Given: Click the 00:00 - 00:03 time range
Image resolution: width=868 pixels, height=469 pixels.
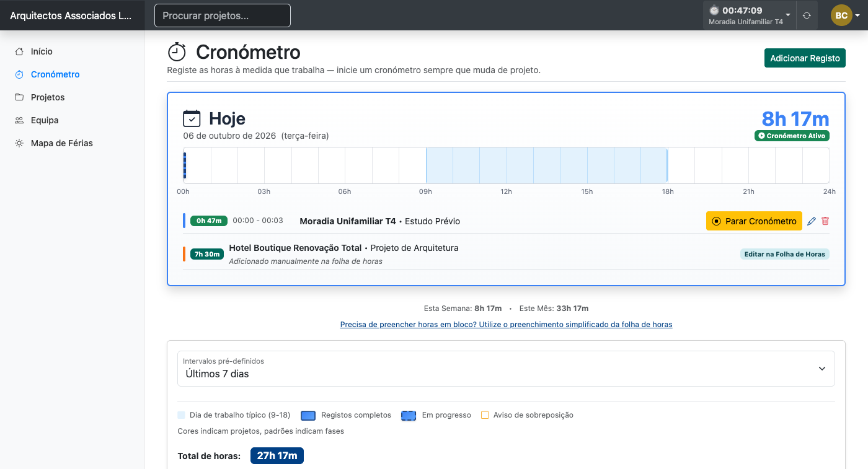Looking at the screenshot, I should point(258,221).
